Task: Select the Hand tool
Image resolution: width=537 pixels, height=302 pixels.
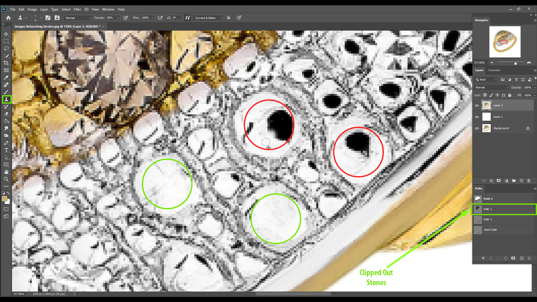Action: coord(6,172)
